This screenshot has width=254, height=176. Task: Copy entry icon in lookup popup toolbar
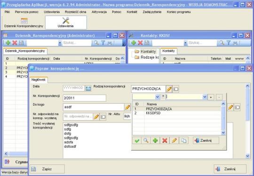(184, 140)
